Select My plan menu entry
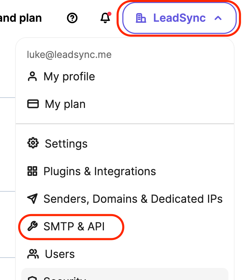This screenshot has width=249, height=280. click(65, 104)
